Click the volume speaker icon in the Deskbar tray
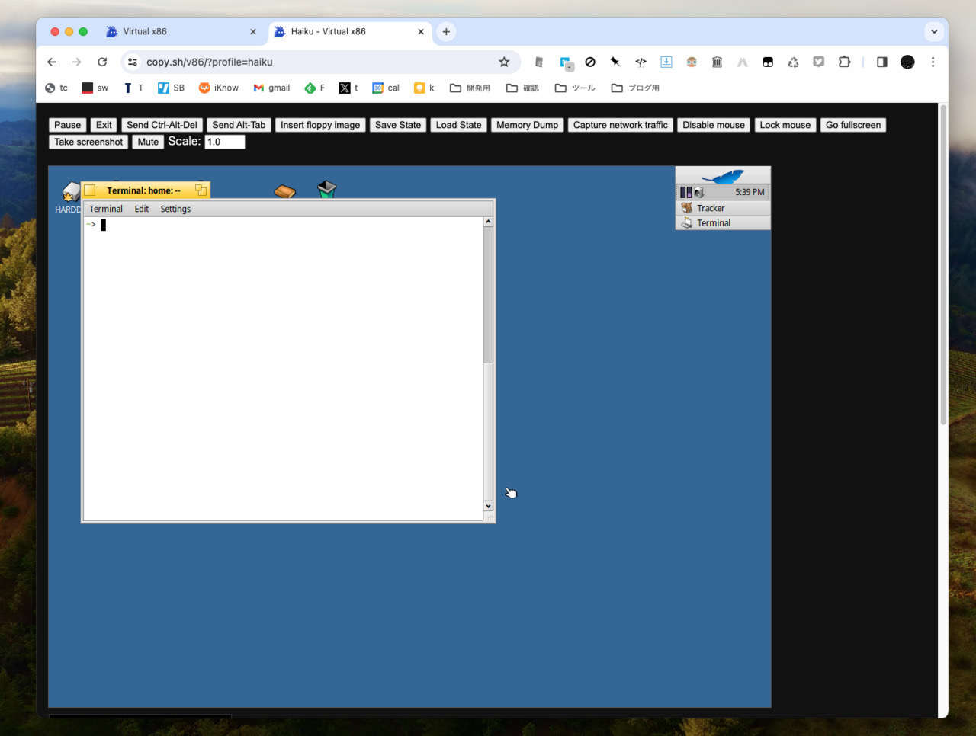 (x=700, y=192)
